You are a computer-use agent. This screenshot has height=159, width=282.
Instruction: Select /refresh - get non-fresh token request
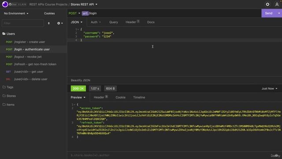[33, 64]
